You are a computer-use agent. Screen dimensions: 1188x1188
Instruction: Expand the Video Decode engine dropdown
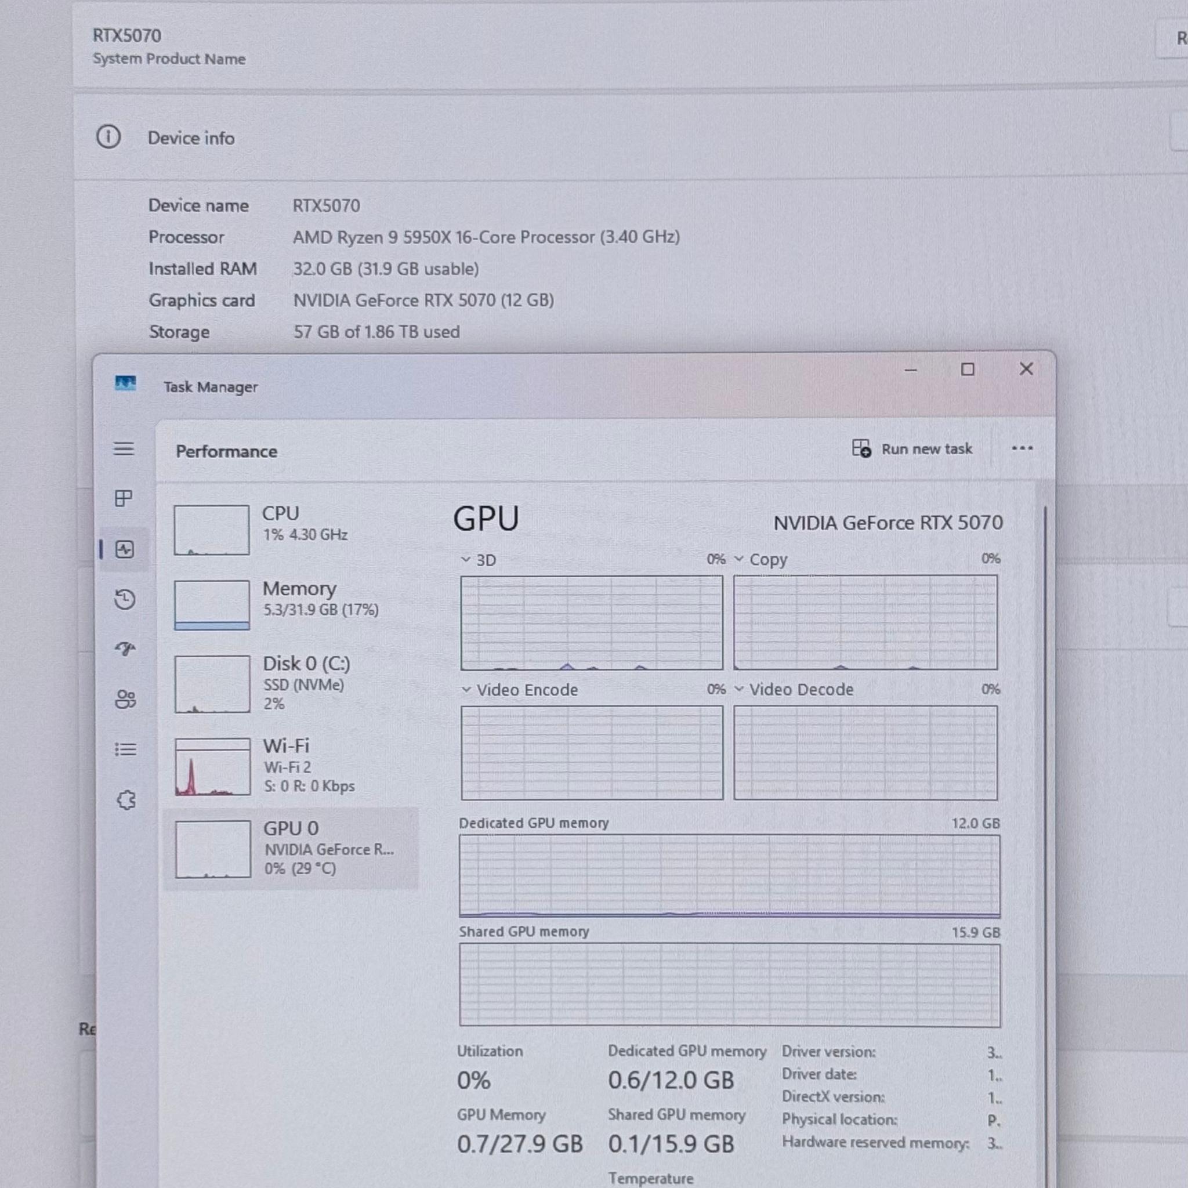point(738,689)
